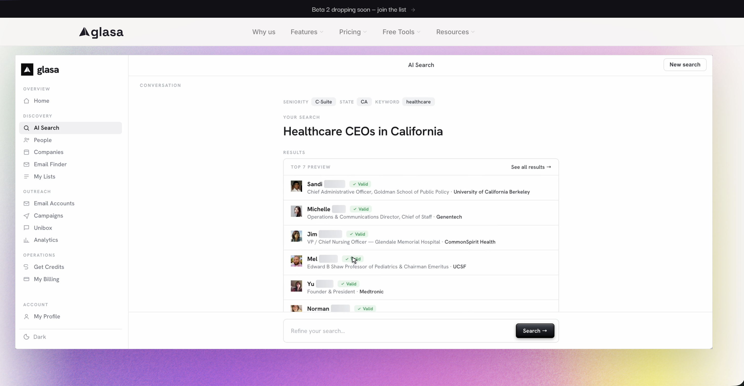This screenshot has width=744, height=386.
Task: Click the People icon in sidebar
Action: [26, 140]
